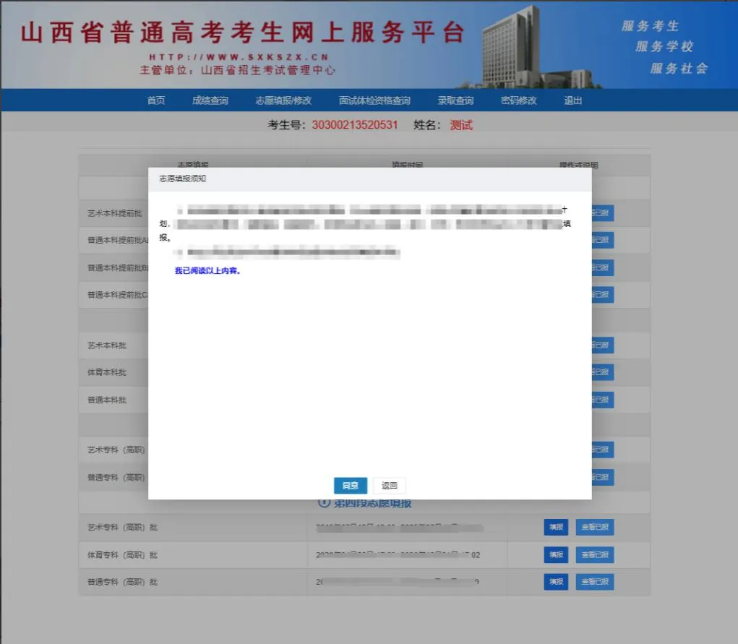Click the 艺术本科批 row label
738x644 pixels.
pyautogui.click(x=107, y=345)
